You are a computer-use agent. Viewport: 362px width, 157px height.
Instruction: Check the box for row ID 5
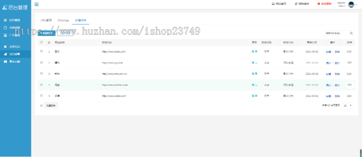(41, 95)
